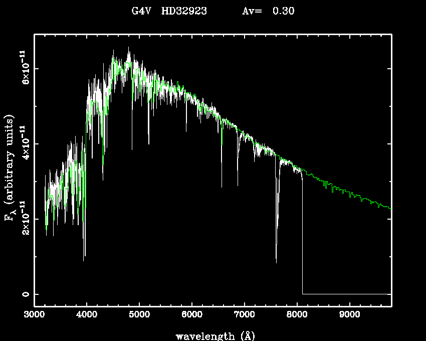
Task: Click the 4000 x-axis tick label
Action: coord(87,315)
